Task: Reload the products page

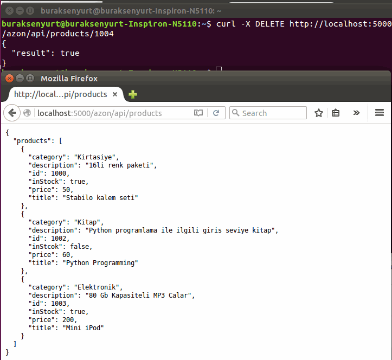Action: coord(216,113)
